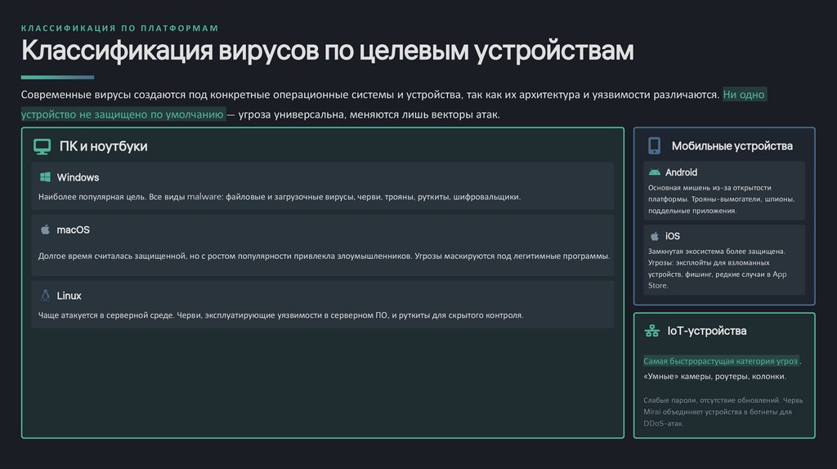Select the heading IoT-устройства

[707, 331]
